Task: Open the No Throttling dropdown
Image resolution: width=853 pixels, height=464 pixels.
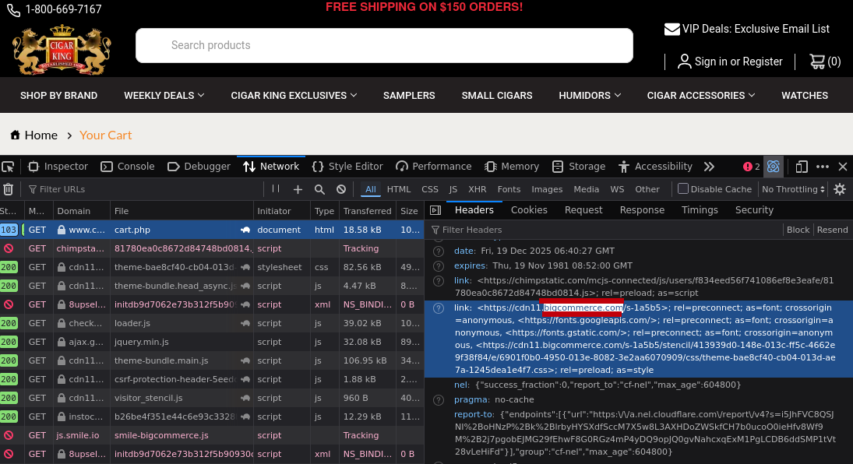Action: click(x=793, y=189)
